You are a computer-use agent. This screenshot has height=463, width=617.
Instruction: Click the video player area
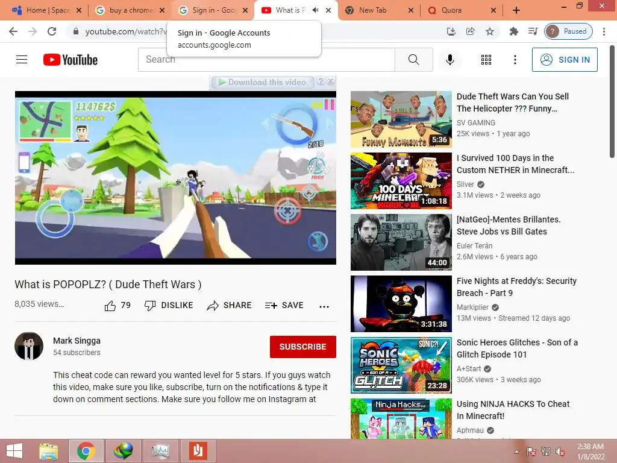(175, 178)
